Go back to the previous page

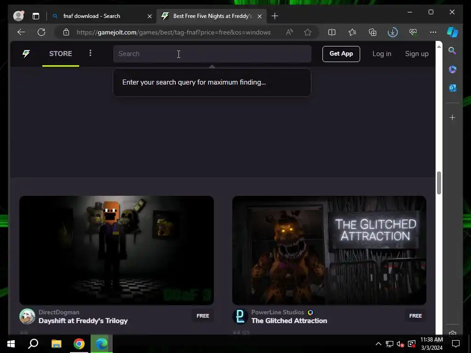(21, 32)
